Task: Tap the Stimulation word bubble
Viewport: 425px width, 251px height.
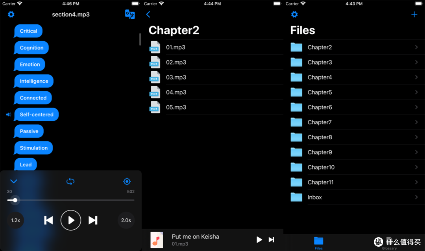Action: point(33,148)
